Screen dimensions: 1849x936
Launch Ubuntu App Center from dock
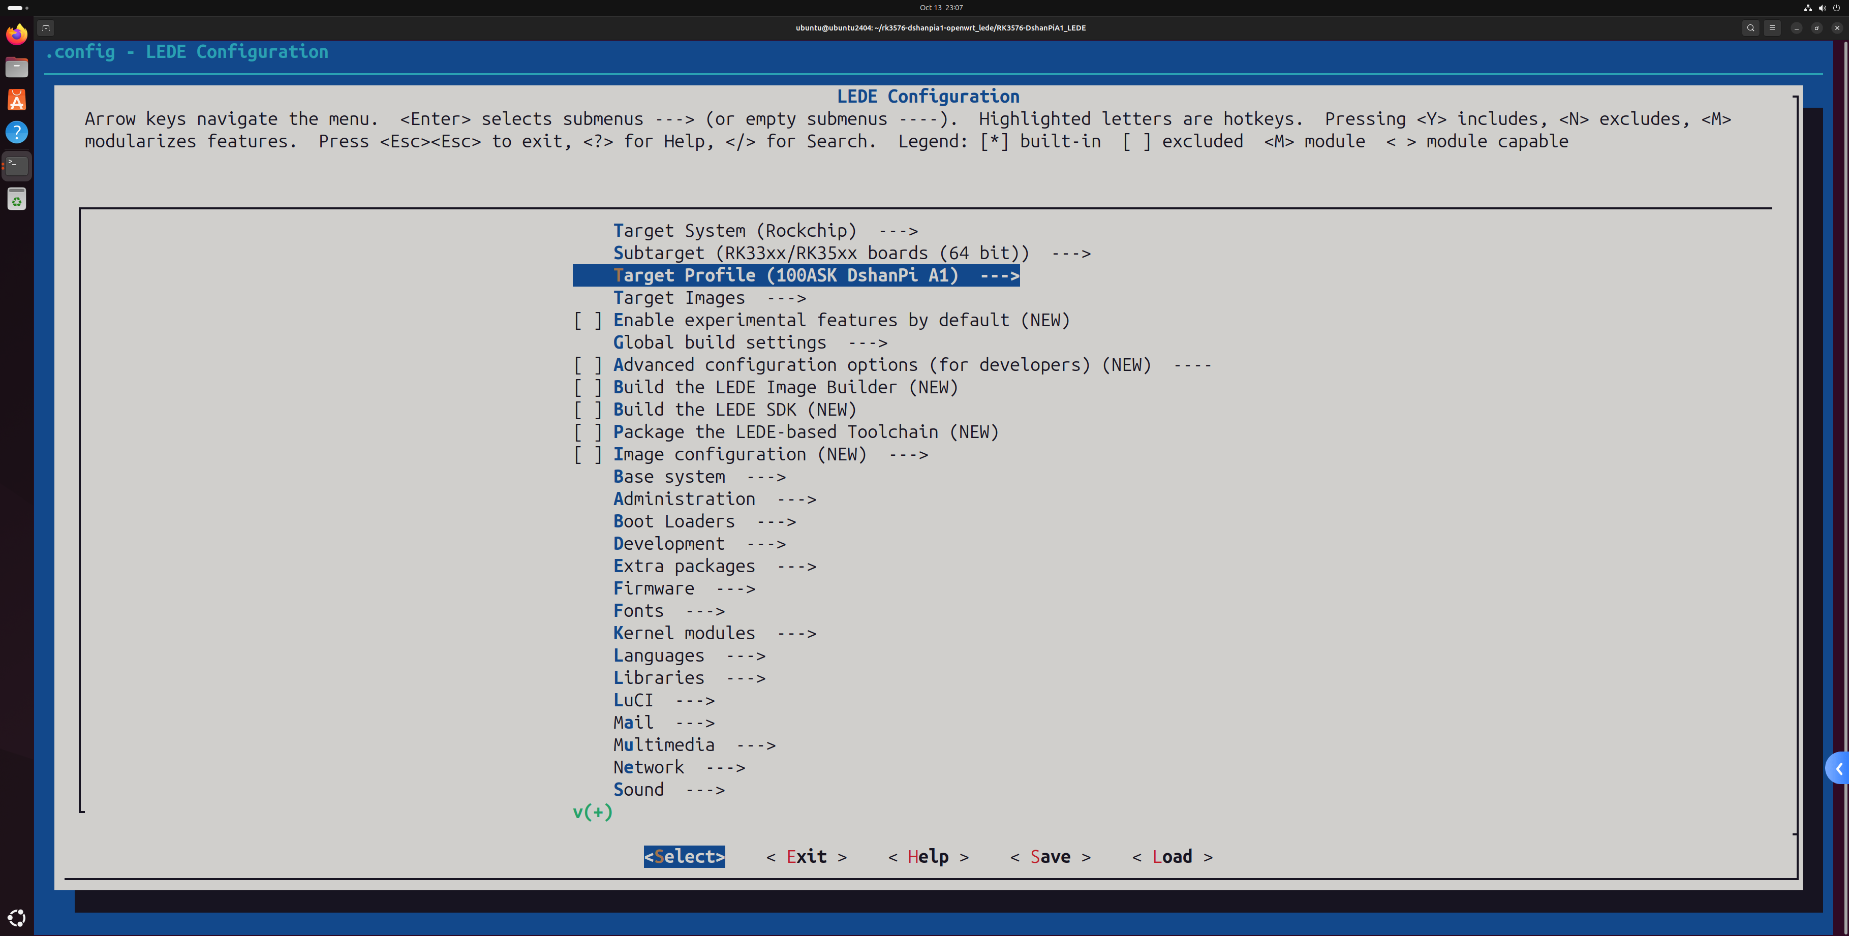[x=16, y=100]
